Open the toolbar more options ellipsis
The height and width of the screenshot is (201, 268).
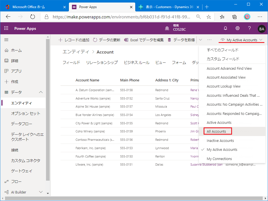(209, 40)
